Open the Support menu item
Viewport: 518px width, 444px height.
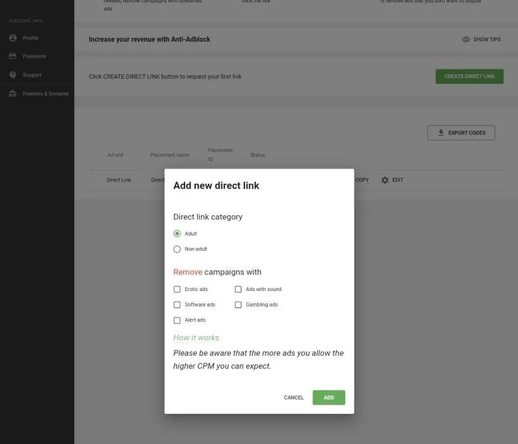tap(37, 75)
